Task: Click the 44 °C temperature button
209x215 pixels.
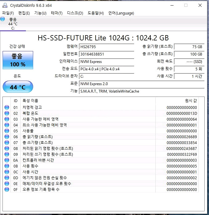Action: click(x=18, y=87)
